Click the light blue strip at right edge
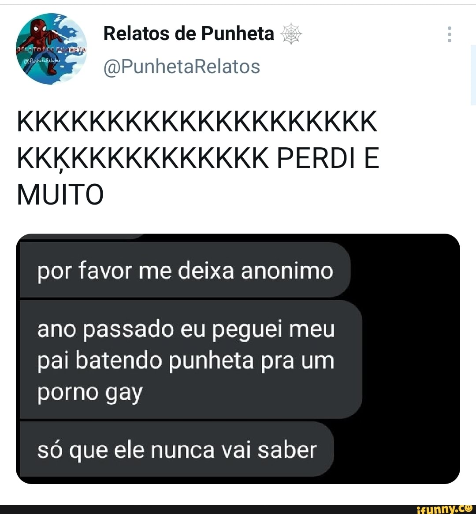Screen dimensions: 476x514 point(473,75)
